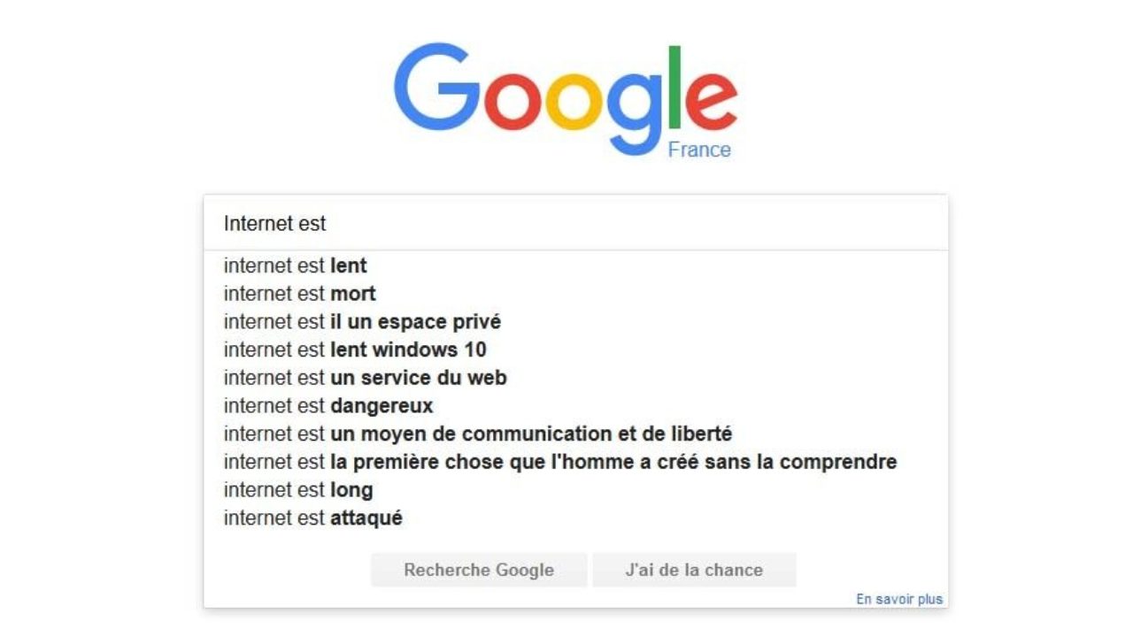Screen dimensions: 1133x637
Task: Click the blue 'G' letter in the logo
Action: (437, 88)
